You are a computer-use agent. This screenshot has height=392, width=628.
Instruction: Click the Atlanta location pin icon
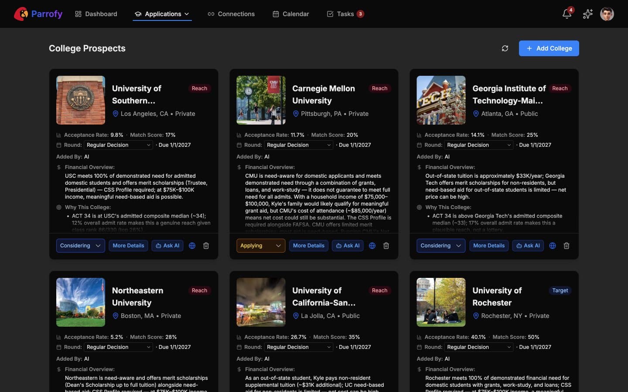coord(476,114)
